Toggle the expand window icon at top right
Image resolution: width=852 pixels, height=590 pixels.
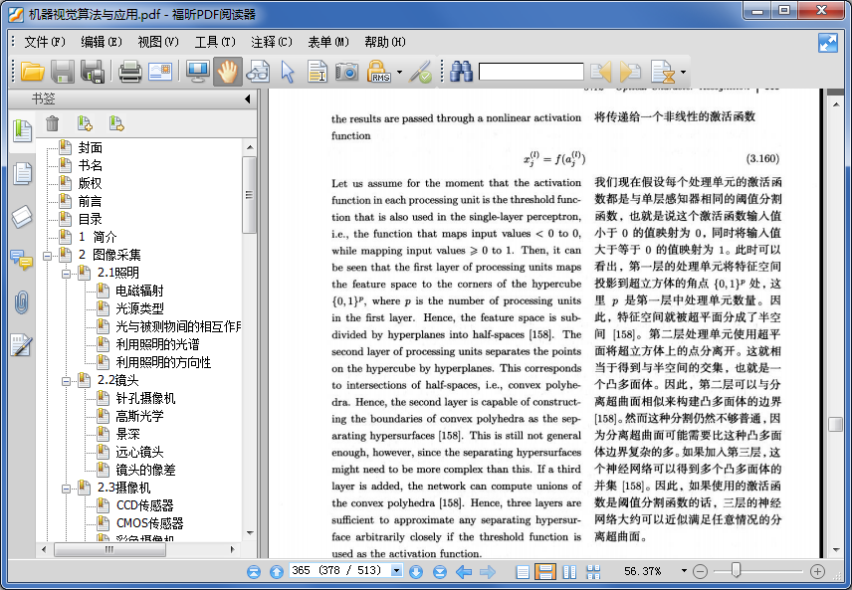(827, 43)
